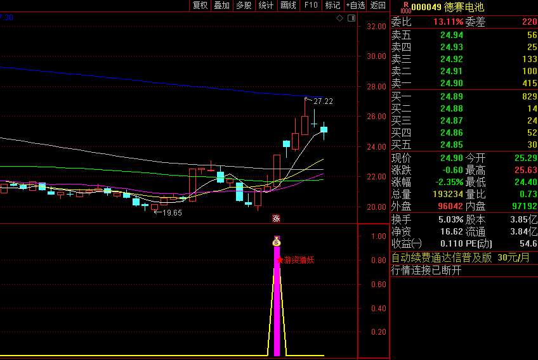Click the 换手 value 5.03%

[450, 220]
